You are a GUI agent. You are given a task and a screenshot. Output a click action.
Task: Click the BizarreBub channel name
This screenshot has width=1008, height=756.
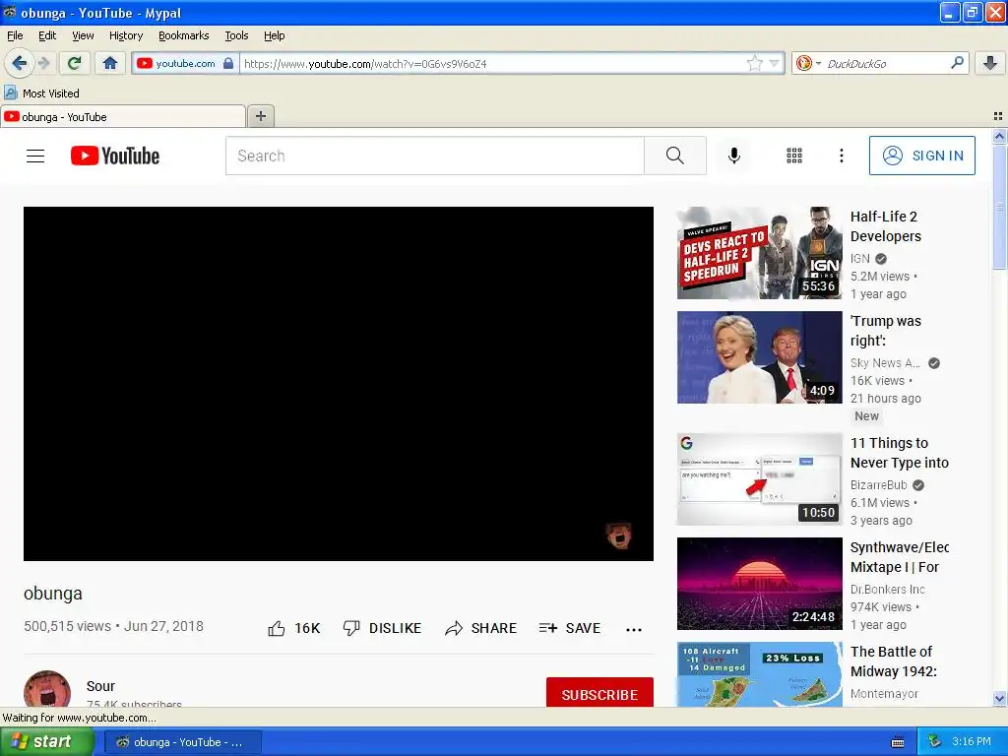tap(878, 484)
